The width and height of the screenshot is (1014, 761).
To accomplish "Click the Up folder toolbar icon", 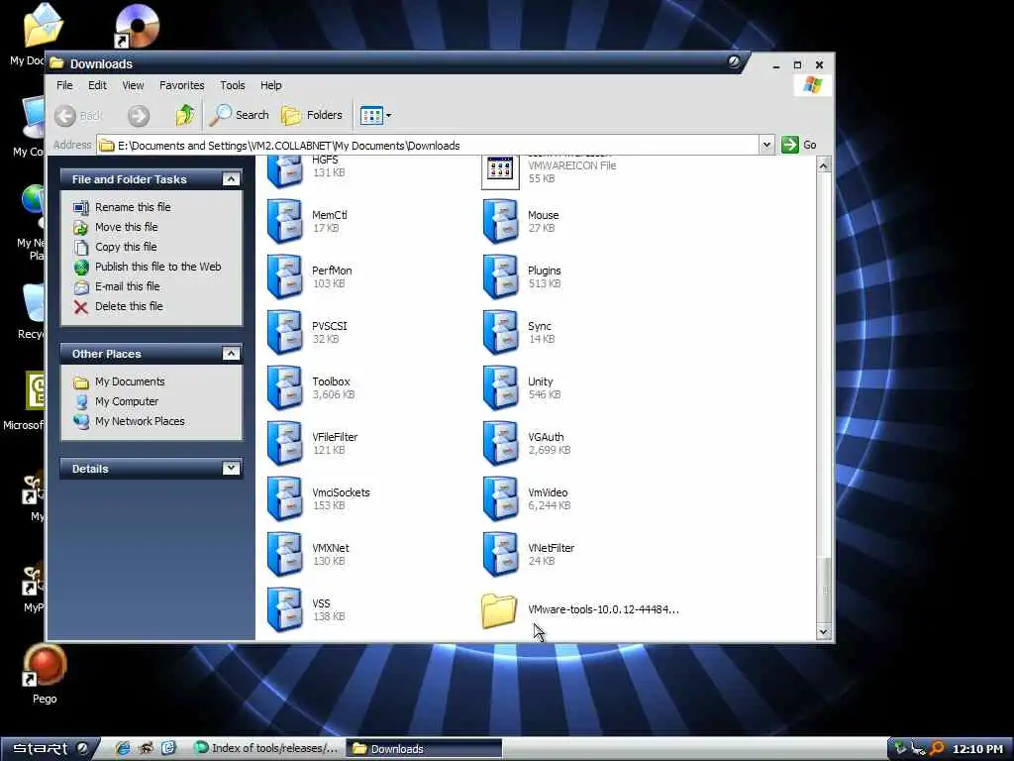I will click(x=185, y=115).
